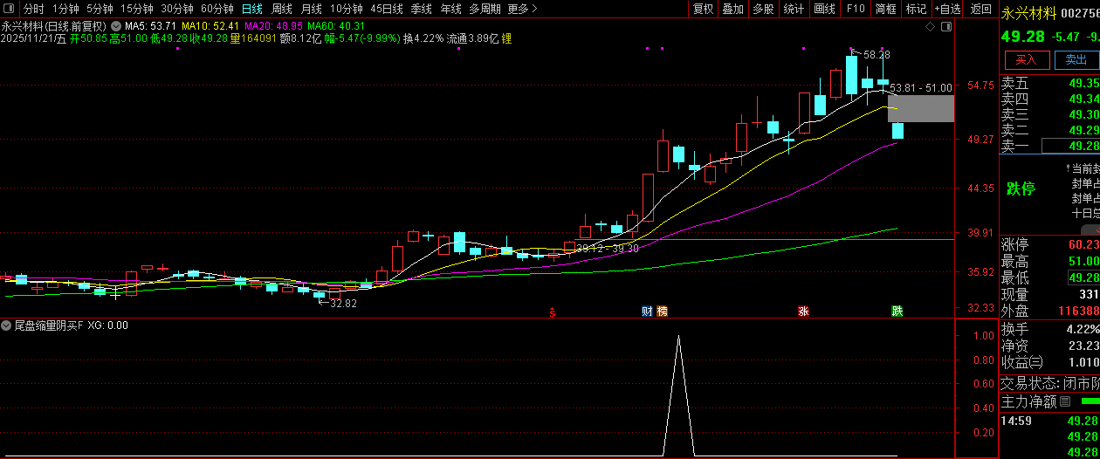Image resolution: width=1100 pixels, height=459 pixels.
Task: Select the 60分钟 period tab
Action: 217,9
